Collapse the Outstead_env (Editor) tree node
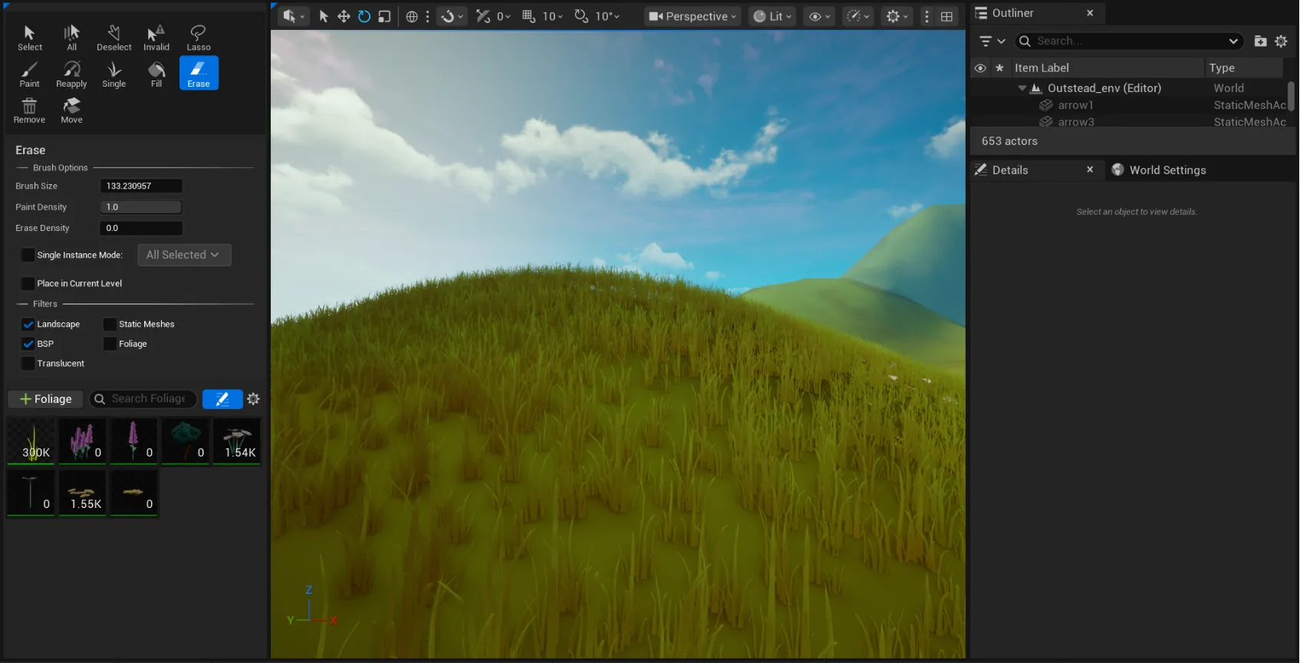 pyautogui.click(x=1022, y=88)
